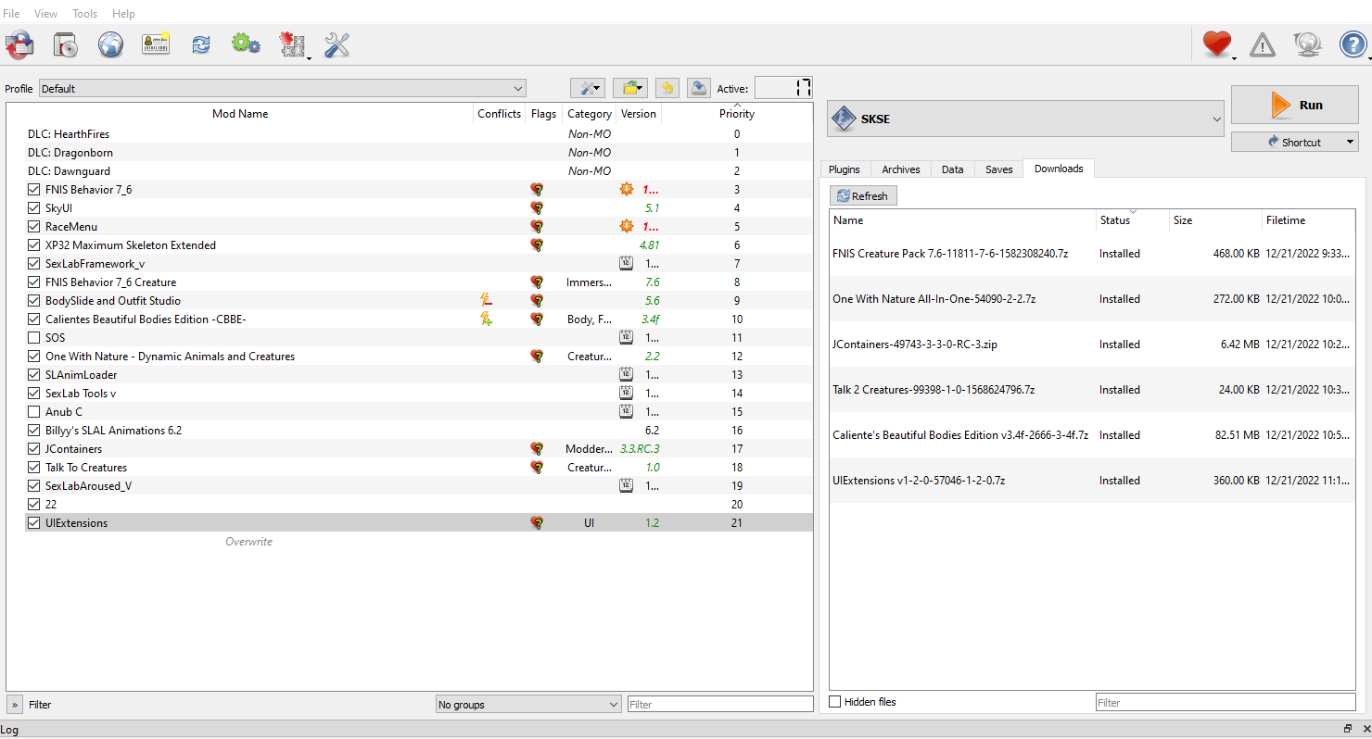Viewport: 1372px width, 739px height.
Task: Click the flag icon on UIExtensions row
Action: (537, 522)
